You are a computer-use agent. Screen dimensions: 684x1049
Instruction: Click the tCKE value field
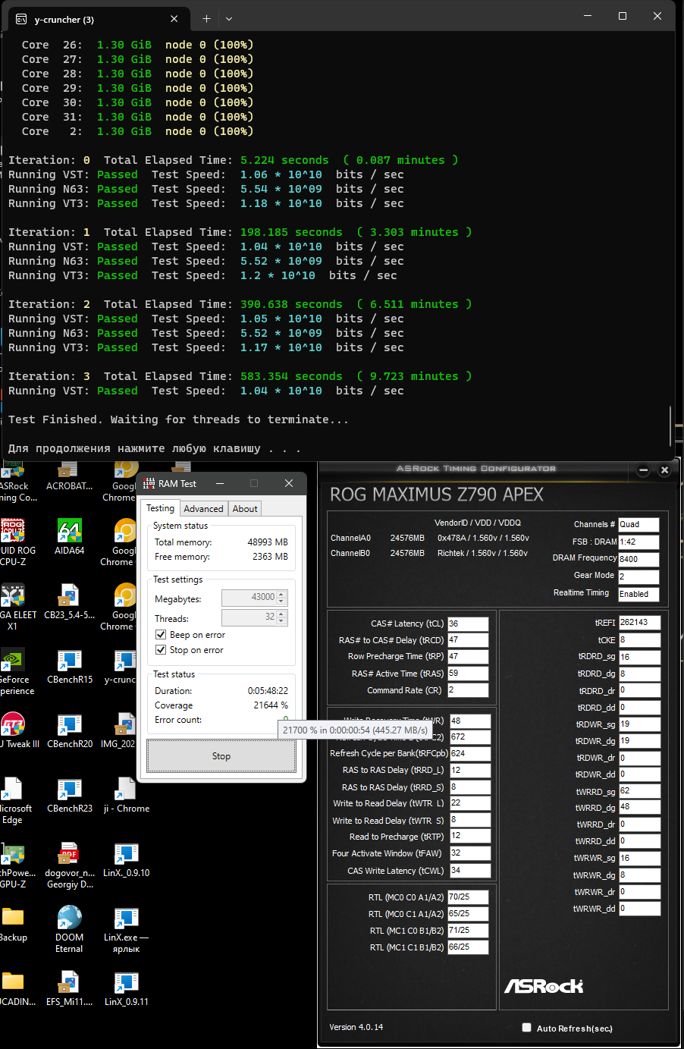pyautogui.click(x=639, y=640)
